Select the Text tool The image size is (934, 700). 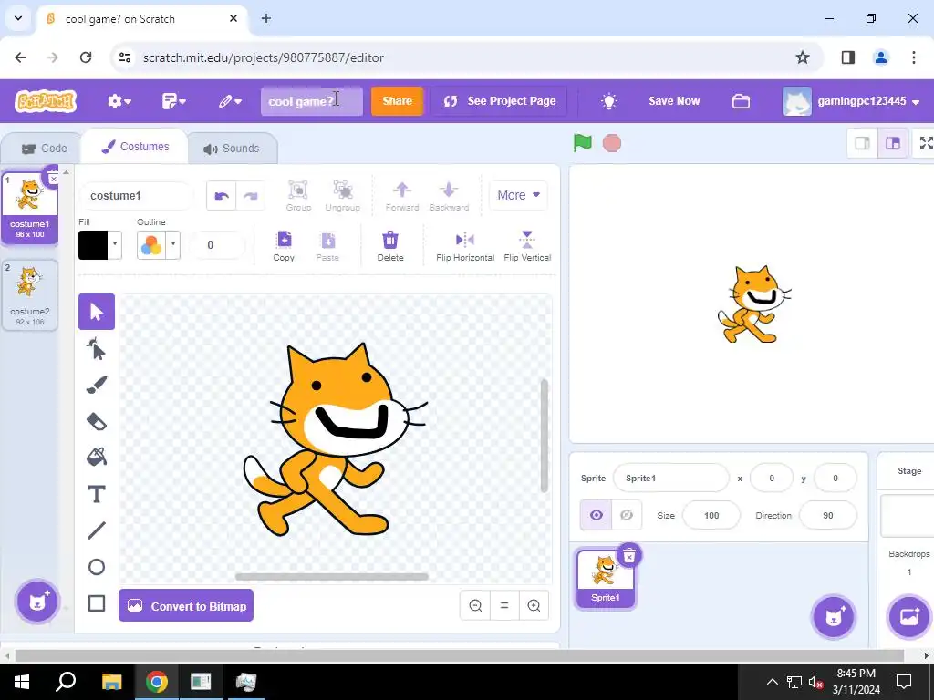tap(97, 494)
